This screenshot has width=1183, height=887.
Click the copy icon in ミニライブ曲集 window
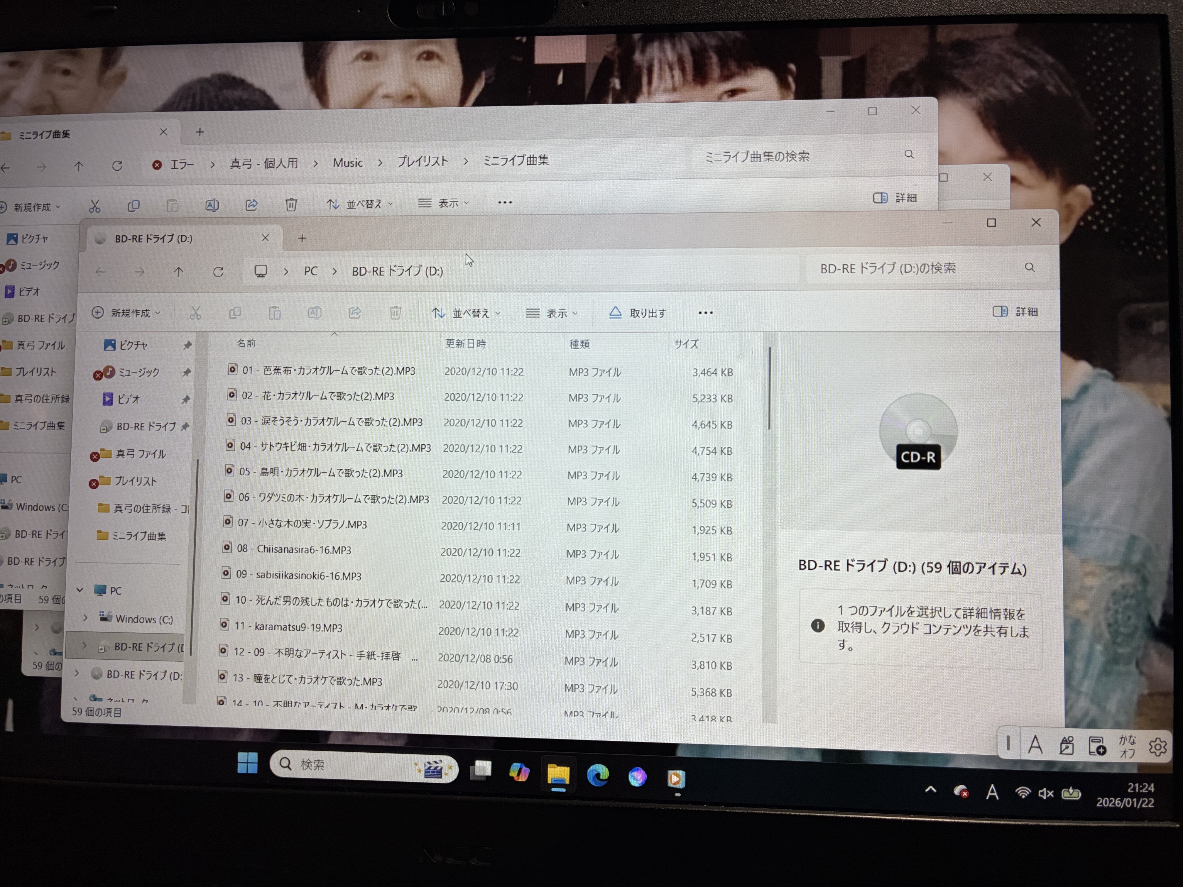[133, 206]
